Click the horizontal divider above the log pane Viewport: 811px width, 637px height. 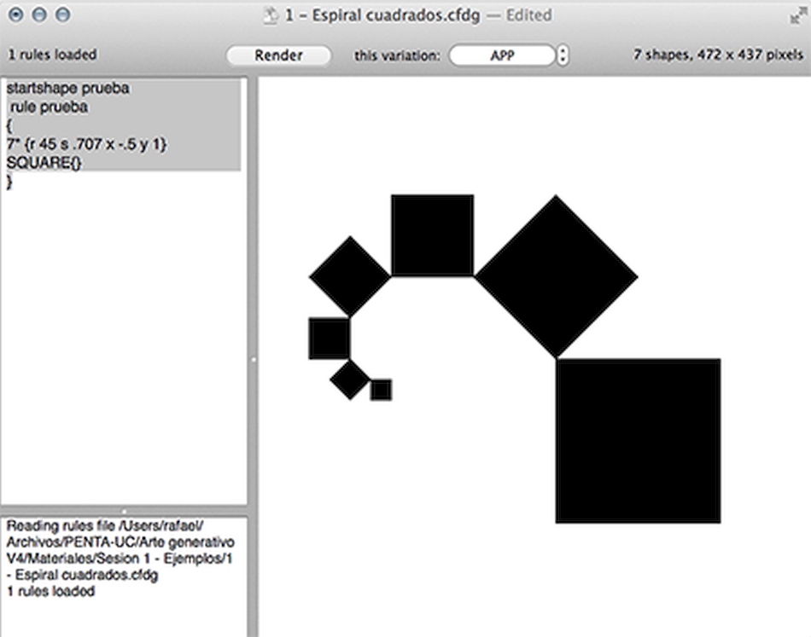pyautogui.click(x=124, y=511)
